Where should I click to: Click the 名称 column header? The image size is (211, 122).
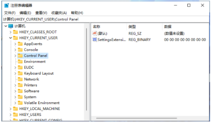pyautogui.click(x=97, y=27)
